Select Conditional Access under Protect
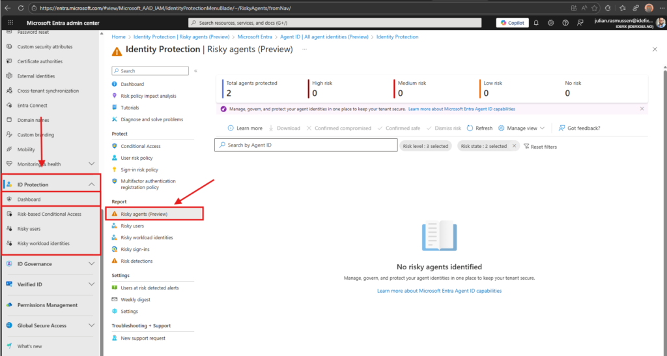The width and height of the screenshot is (667, 356). (140, 146)
